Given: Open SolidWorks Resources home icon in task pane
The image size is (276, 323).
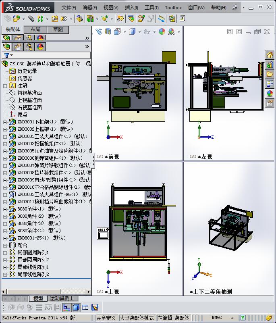Looking at the screenshot, I should [x=270, y=55].
